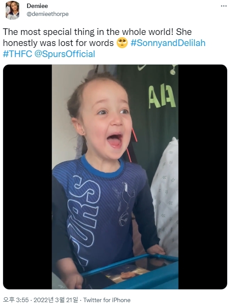Open the three-dot more options menu

(x=224, y=6)
